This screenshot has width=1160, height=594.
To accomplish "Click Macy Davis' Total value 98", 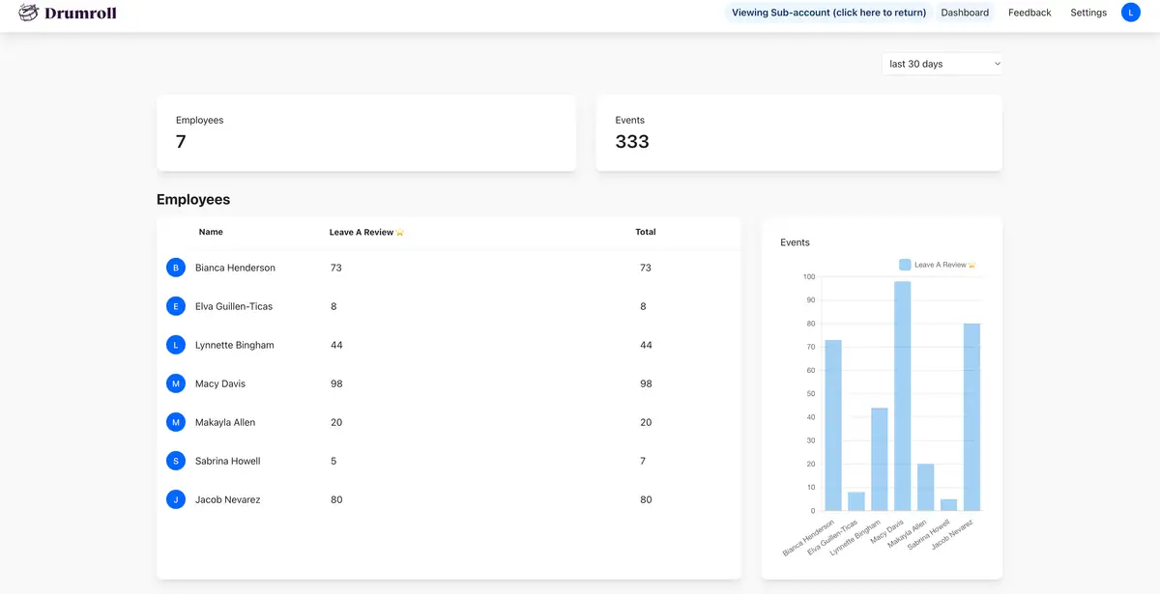I will coord(646,383).
